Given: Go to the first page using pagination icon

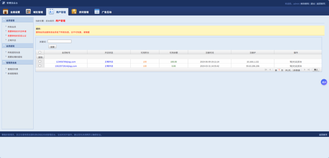Looking at the screenshot, I should [x=266, y=70].
